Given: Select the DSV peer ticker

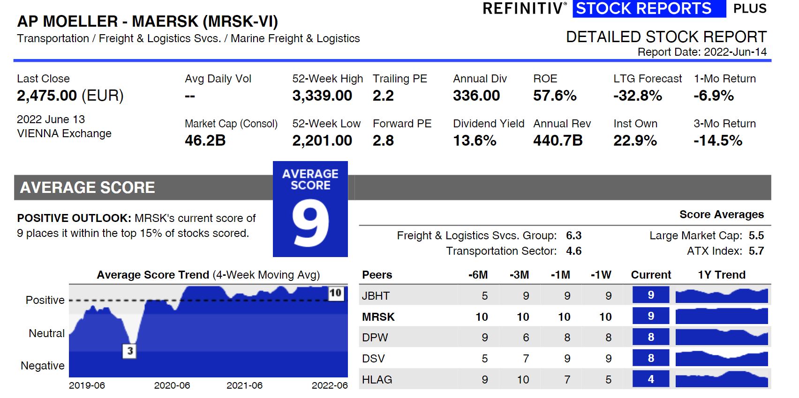Looking at the screenshot, I should [x=373, y=359].
